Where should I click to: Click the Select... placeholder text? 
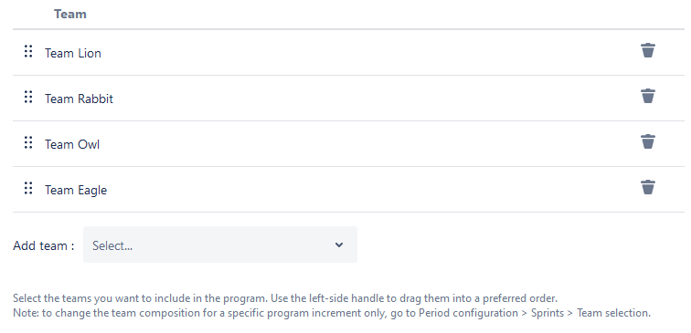[x=112, y=245]
